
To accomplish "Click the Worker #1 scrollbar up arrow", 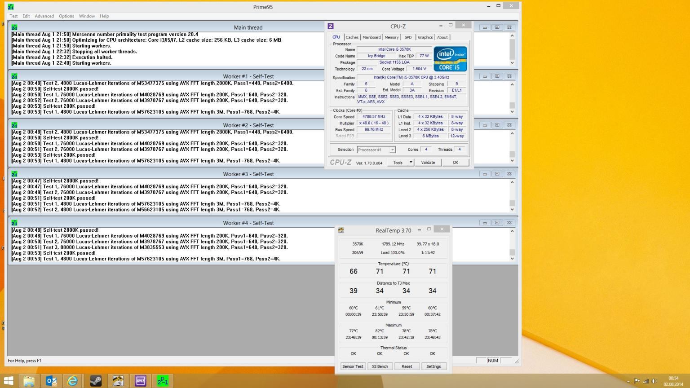I will tap(512, 84).
